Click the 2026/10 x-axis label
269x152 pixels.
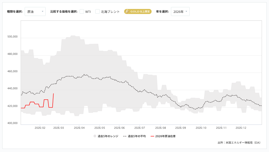(x=201, y=128)
